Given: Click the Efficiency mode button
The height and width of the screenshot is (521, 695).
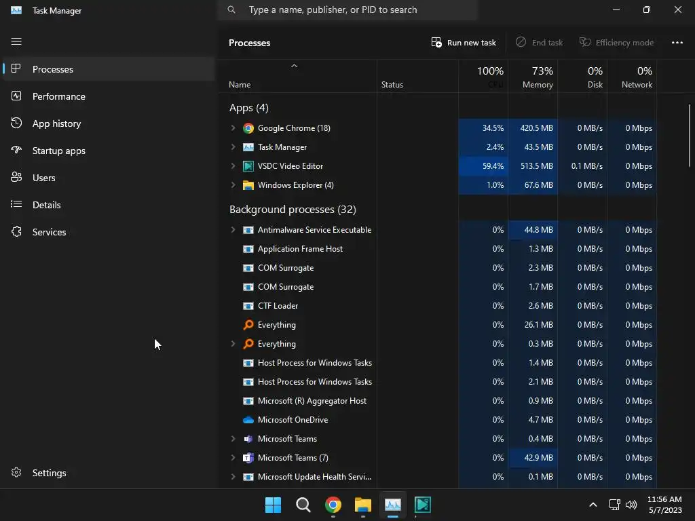Looking at the screenshot, I should click(x=616, y=43).
